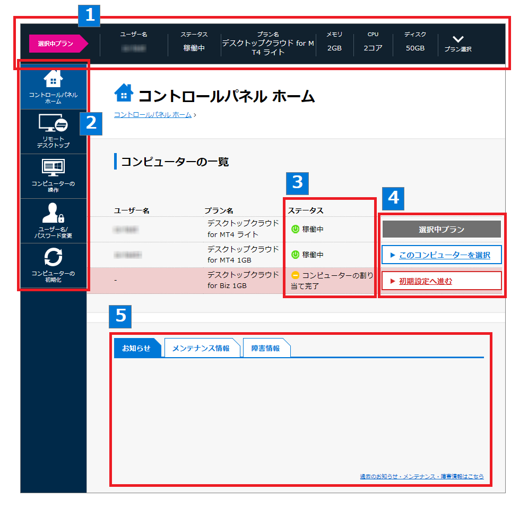Open ユーザー名/パスワード変更 in the sidebar

(53, 221)
